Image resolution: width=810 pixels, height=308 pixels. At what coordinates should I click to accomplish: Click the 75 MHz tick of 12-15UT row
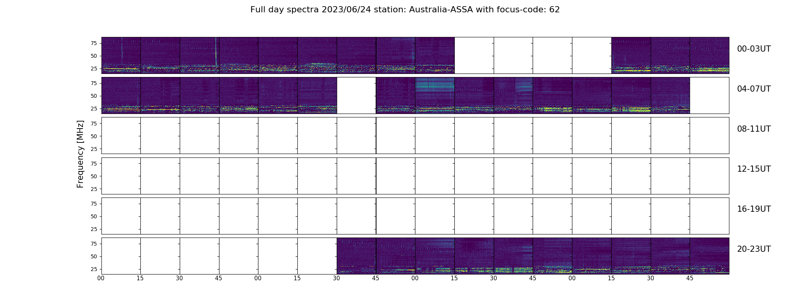tap(94, 164)
